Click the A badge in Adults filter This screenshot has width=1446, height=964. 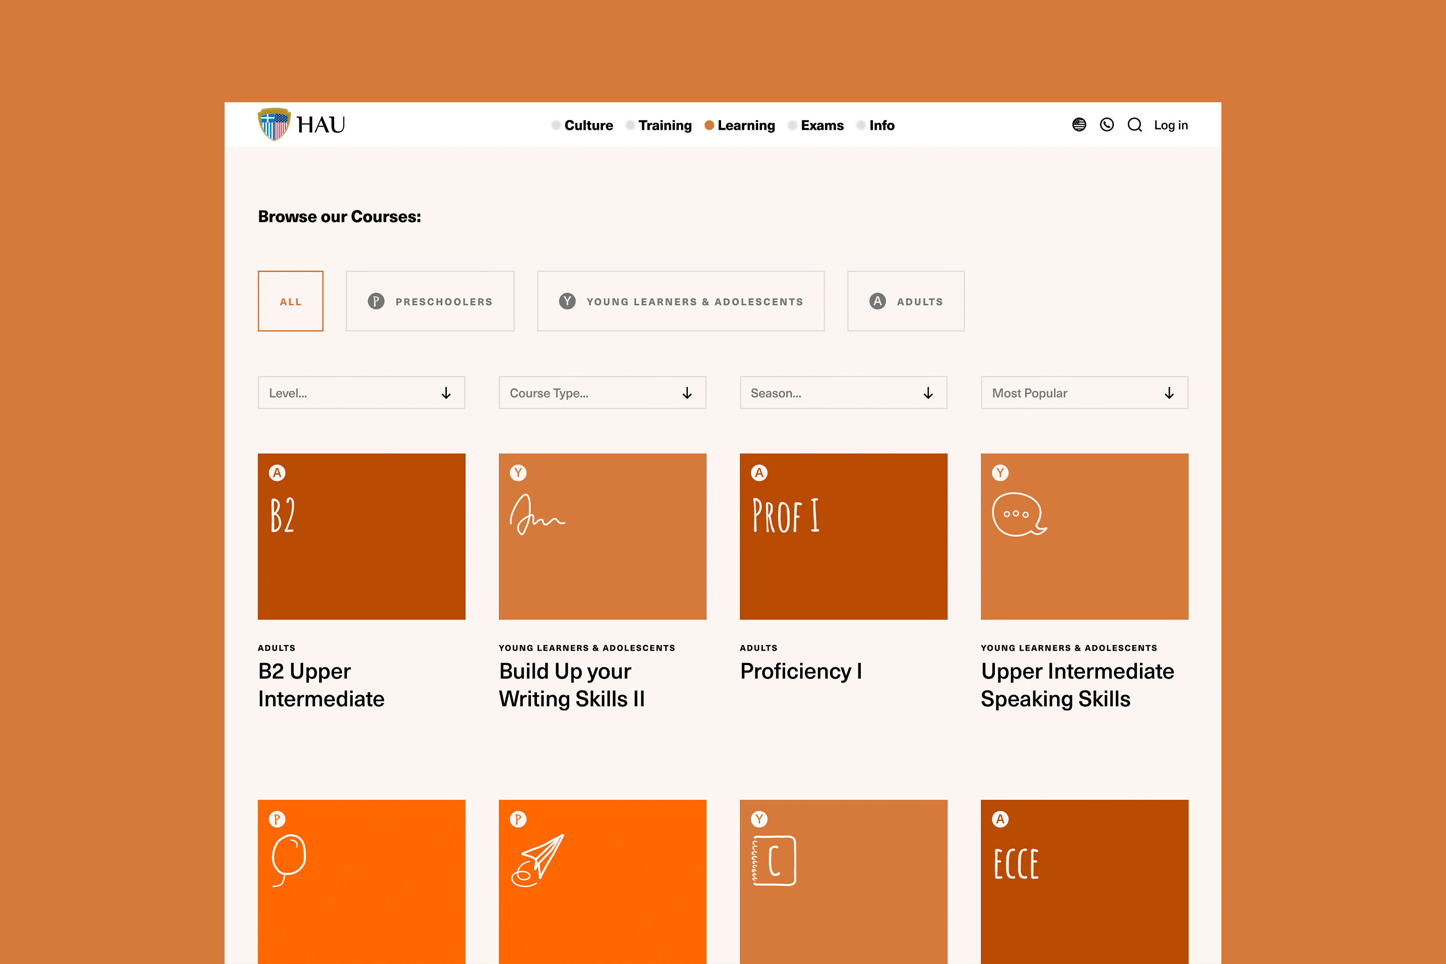tap(877, 301)
